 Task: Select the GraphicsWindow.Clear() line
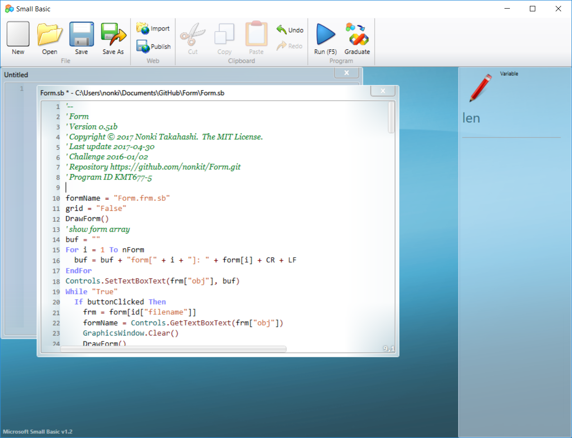point(131,333)
